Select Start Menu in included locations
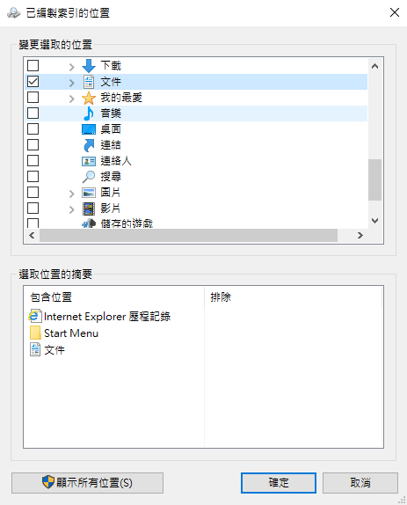 coord(64,333)
